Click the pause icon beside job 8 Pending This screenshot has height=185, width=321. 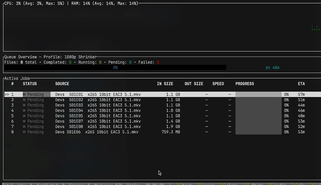(24, 132)
